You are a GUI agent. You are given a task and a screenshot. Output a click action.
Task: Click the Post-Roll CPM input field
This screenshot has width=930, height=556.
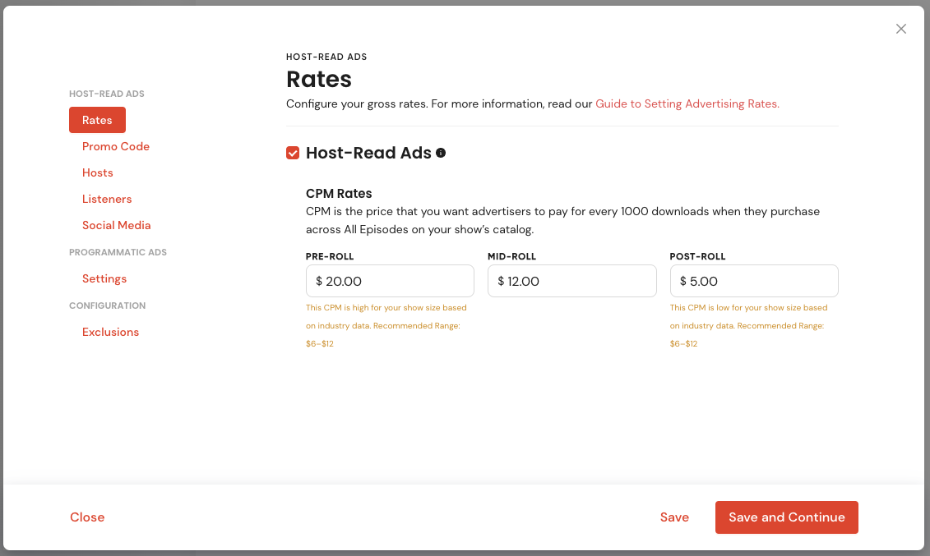coord(754,281)
